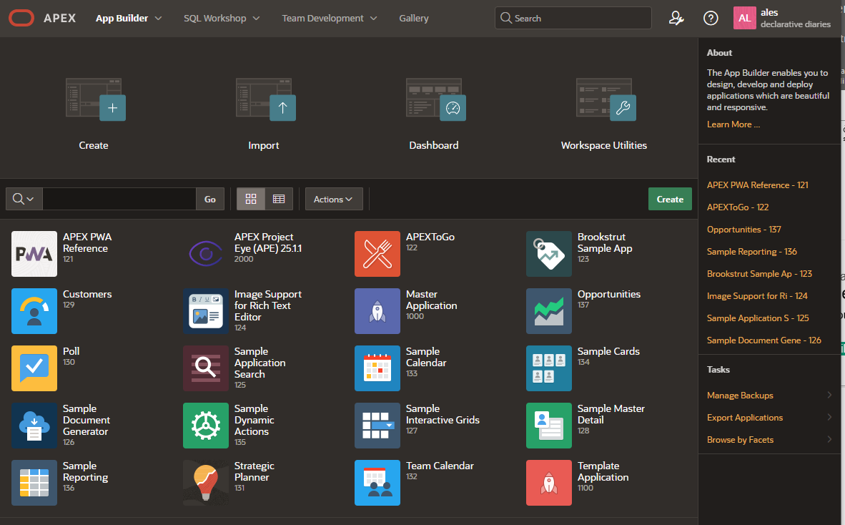Open recent Sample Document Gene - 126
Screen dimensions: 845x525
764,340
